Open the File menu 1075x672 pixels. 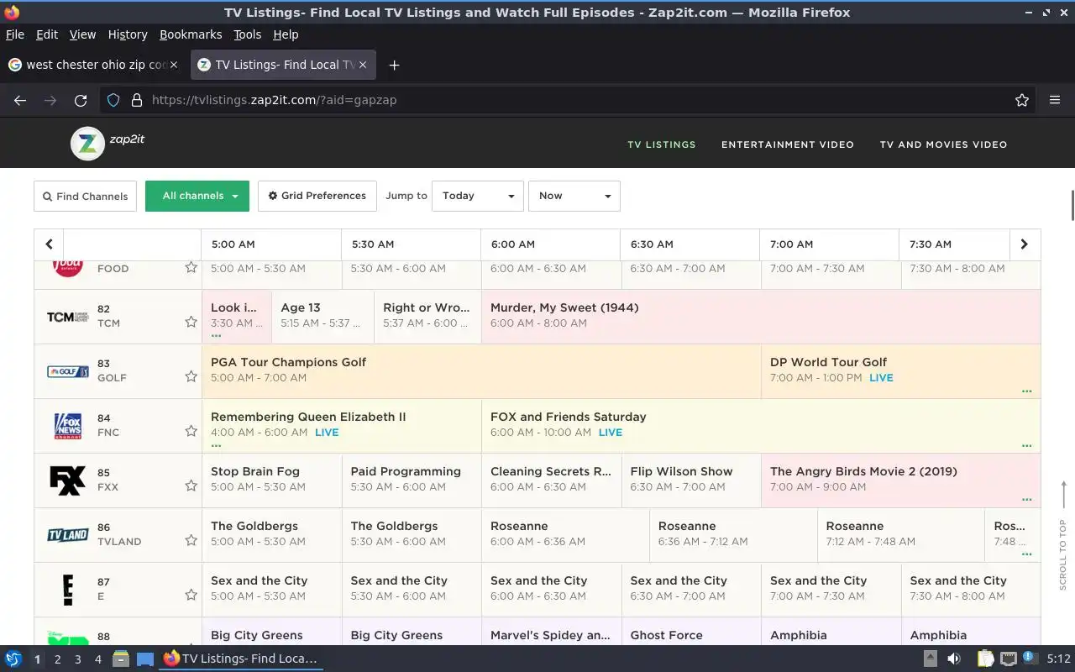15,34
